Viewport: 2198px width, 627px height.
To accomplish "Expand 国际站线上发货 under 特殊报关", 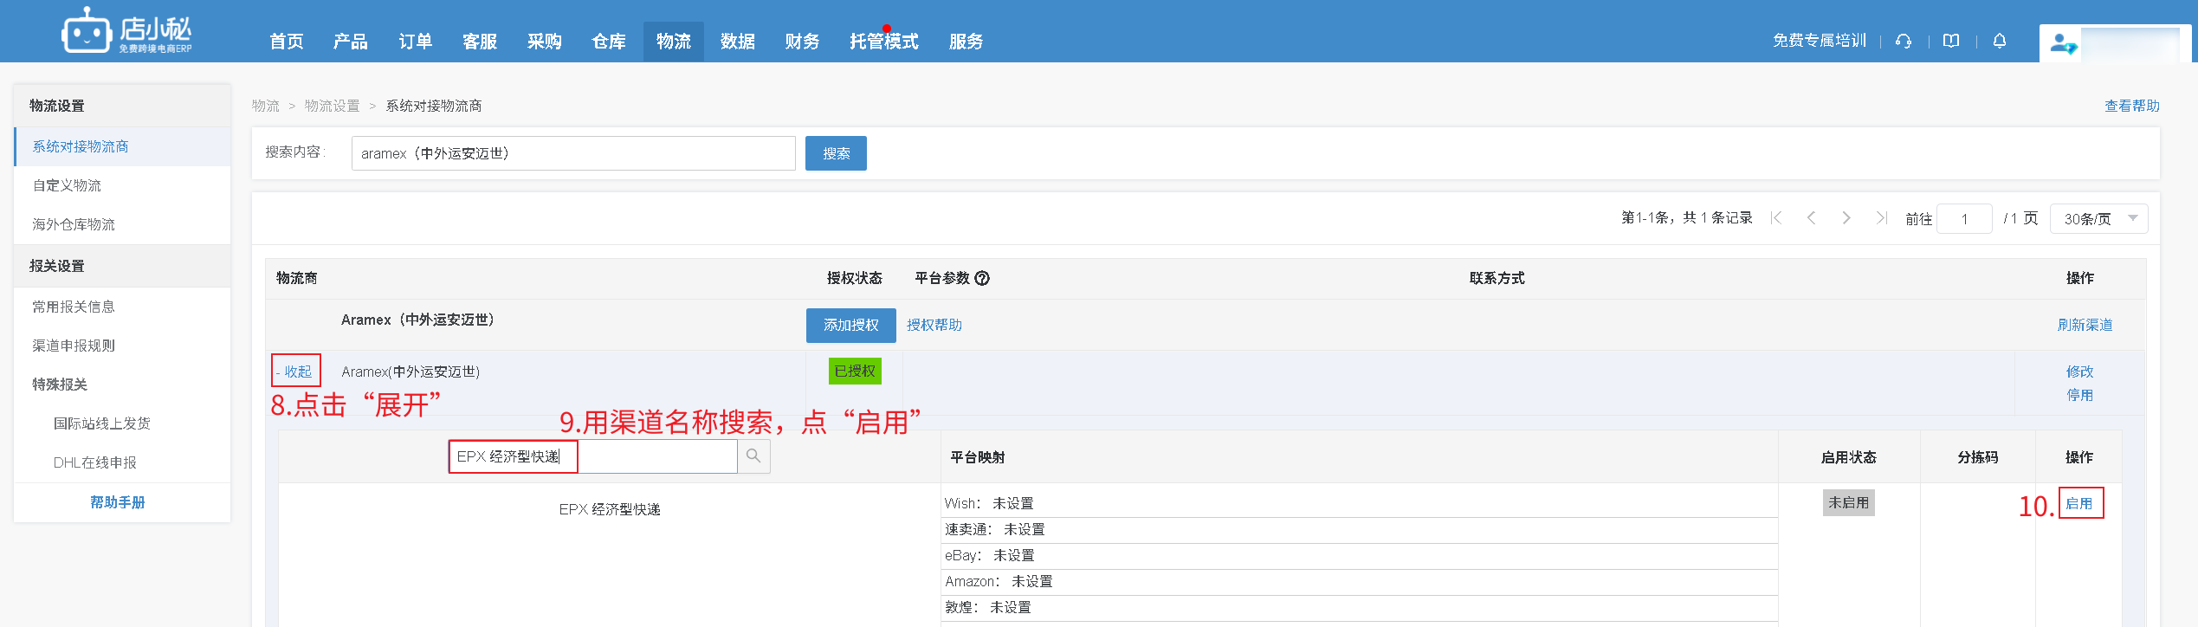I will 102,423.
